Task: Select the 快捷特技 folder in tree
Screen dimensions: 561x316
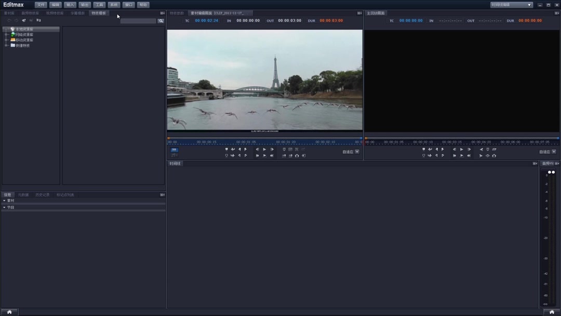Action: 22,46
